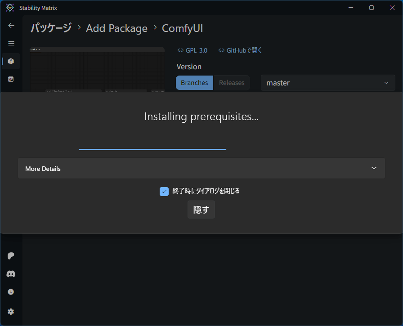Click the Stability Matrix logo icon
The image size is (403, 326).
point(10,8)
